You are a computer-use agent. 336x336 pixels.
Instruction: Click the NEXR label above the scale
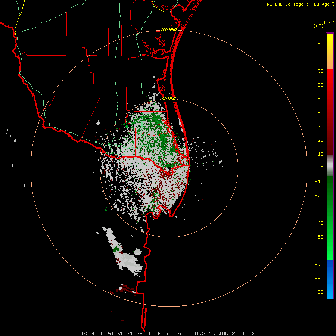[x=328, y=22]
